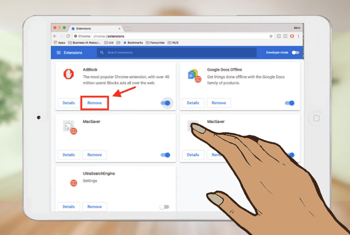Click Details on right MacSaver card
Screen dimensions: 350x235
point(193,155)
